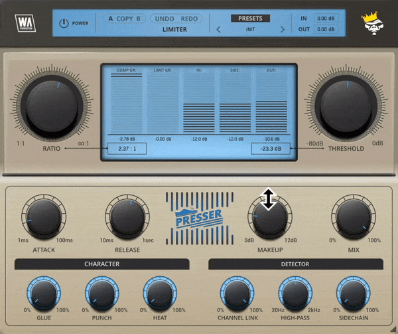Switch to preset slot B

pos(139,19)
